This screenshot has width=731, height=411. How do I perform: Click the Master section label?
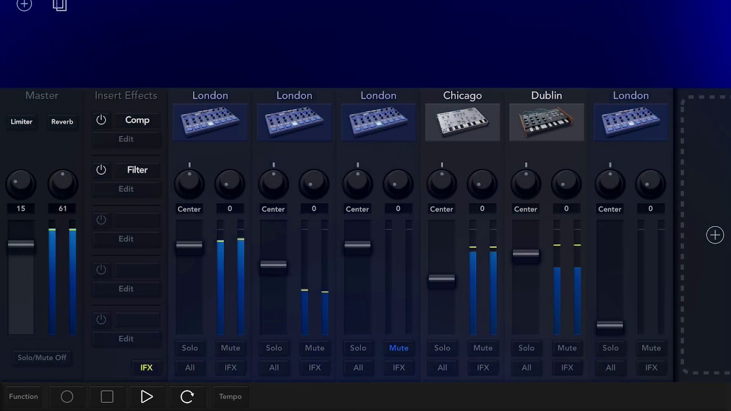pyautogui.click(x=42, y=95)
